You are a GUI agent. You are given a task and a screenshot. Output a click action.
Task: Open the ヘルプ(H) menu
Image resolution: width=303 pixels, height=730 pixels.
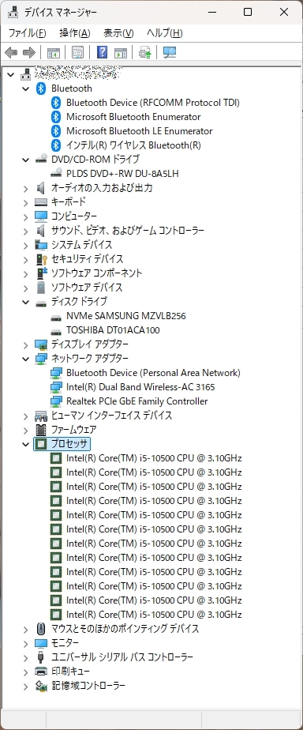tap(164, 33)
